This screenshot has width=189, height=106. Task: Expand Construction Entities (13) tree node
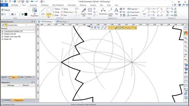pyautogui.click(x=2, y=32)
